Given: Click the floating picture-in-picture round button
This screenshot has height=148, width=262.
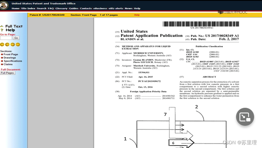Looking at the screenshot, I should point(245,117).
